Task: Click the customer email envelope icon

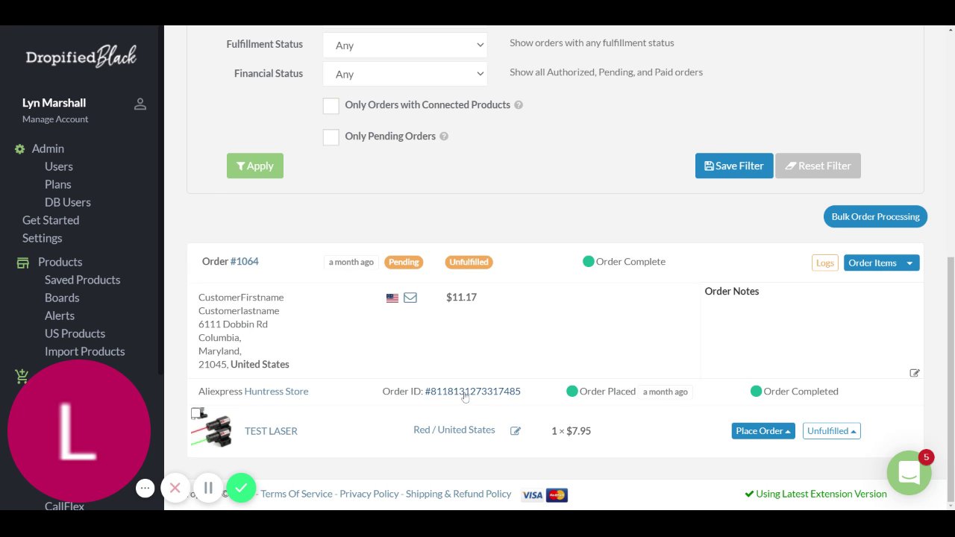Action: [410, 298]
